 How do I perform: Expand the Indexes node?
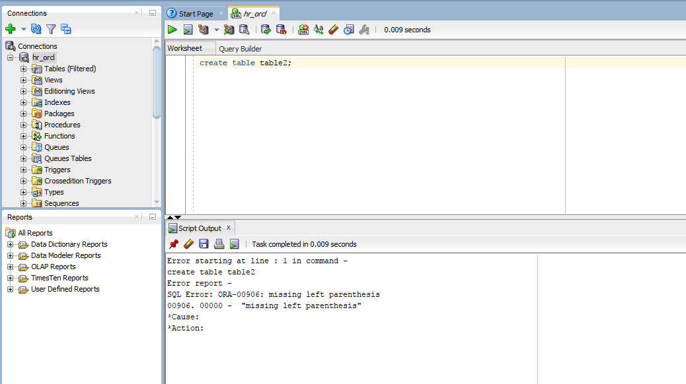pos(24,102)
